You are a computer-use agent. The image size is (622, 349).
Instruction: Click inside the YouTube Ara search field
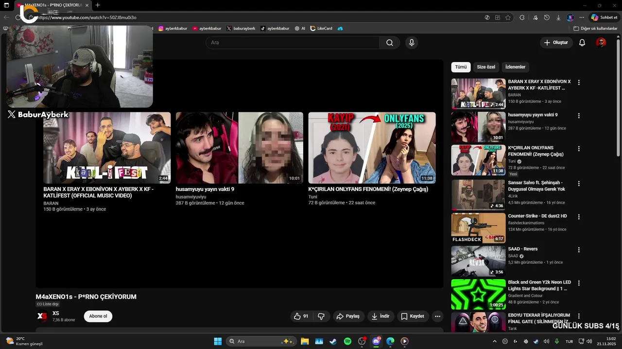pos(293,43)
